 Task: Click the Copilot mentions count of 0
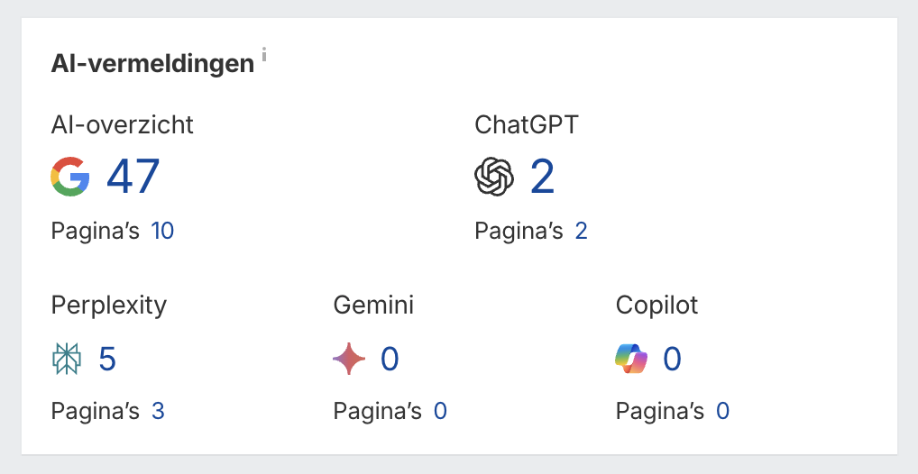[672, 360]
